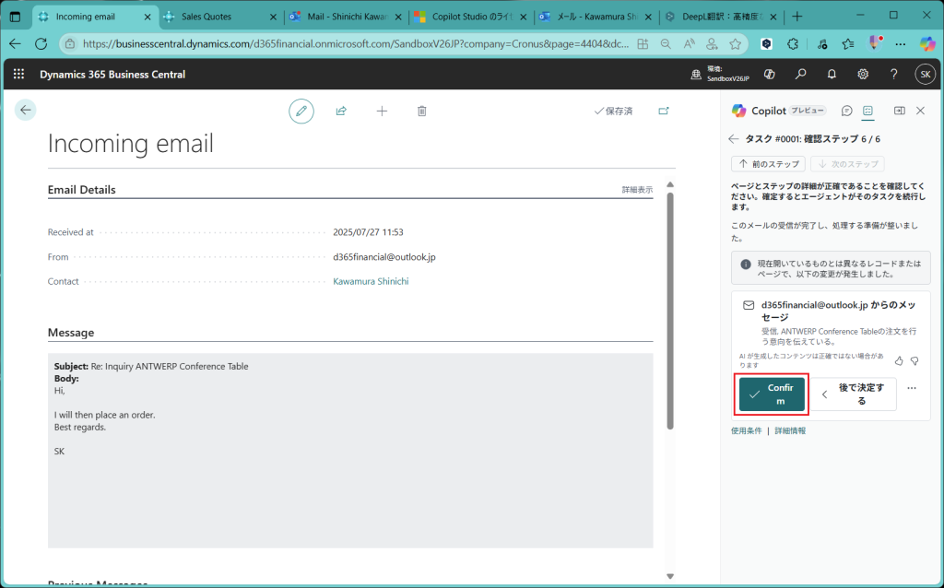The height and width of the screenshot is (588, 944).
Task: Click the 環境 SandboxV26JP environment indicator
Action: 720,74
